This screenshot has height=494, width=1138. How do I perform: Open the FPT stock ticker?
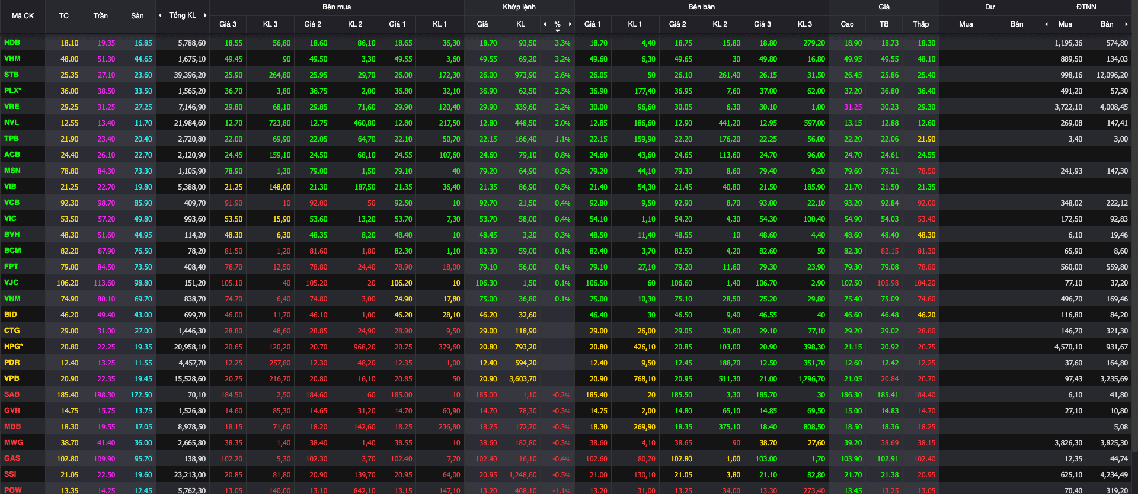pos(11,267)
